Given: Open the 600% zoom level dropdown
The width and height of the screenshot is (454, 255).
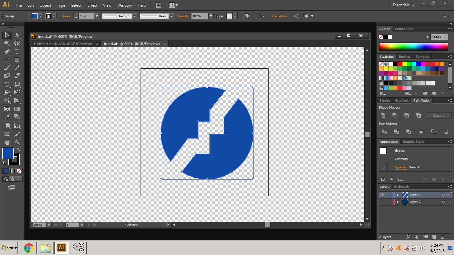Looking at the screenshot, I should tap(49, 225).
